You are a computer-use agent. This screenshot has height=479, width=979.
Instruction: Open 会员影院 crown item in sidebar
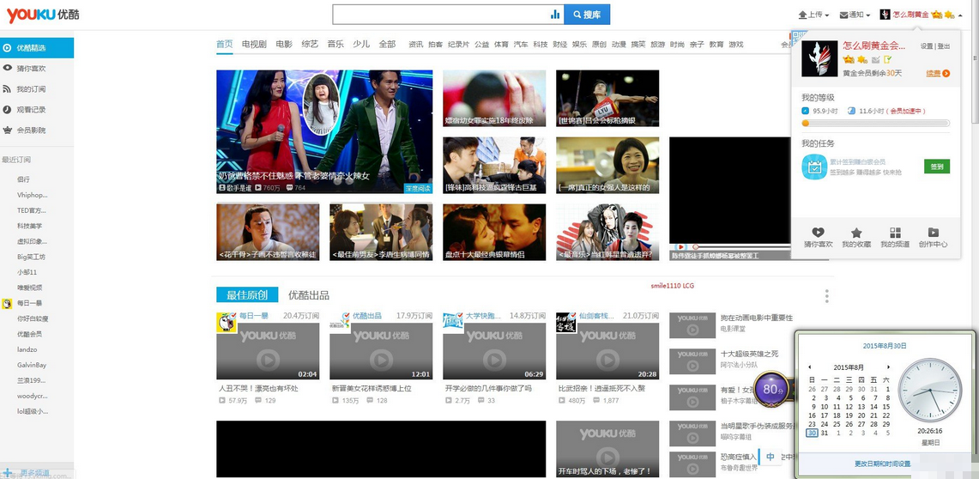tap(25, 130)
